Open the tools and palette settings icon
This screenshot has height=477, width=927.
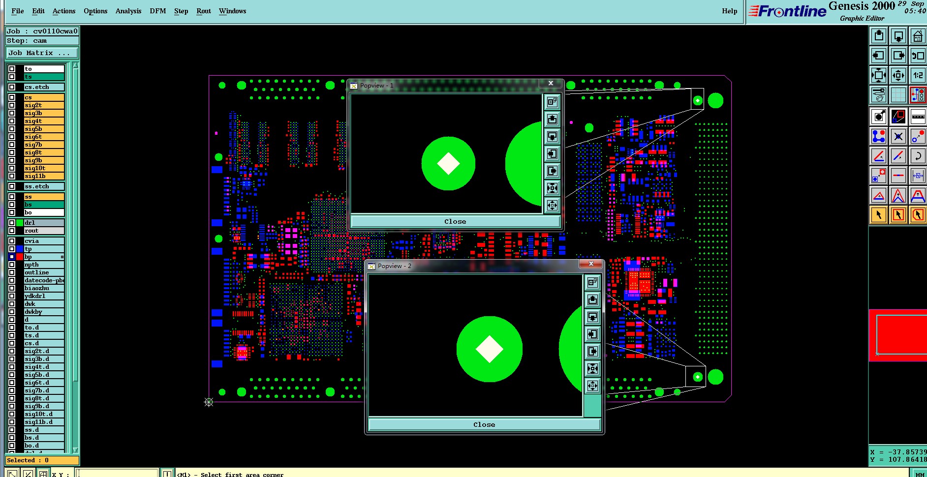click(x=879, y=94)
